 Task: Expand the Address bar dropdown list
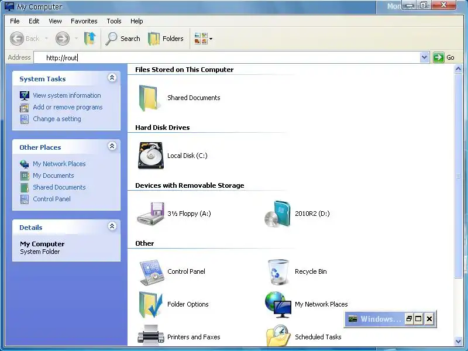coord(424,57)
